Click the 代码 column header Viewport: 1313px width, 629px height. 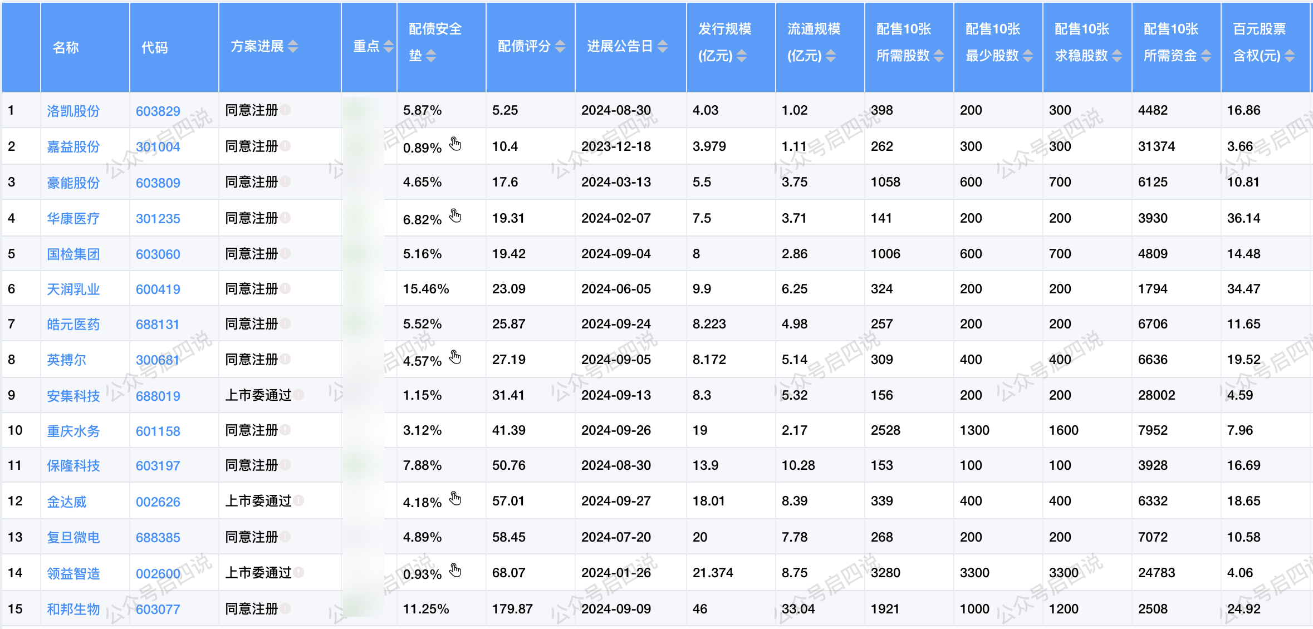(x=154, y=47)
